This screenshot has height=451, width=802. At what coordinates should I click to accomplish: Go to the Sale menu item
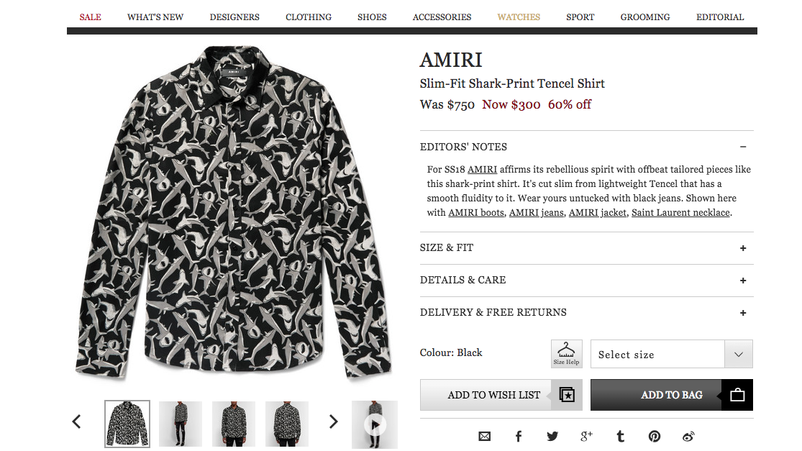[90, 17]
